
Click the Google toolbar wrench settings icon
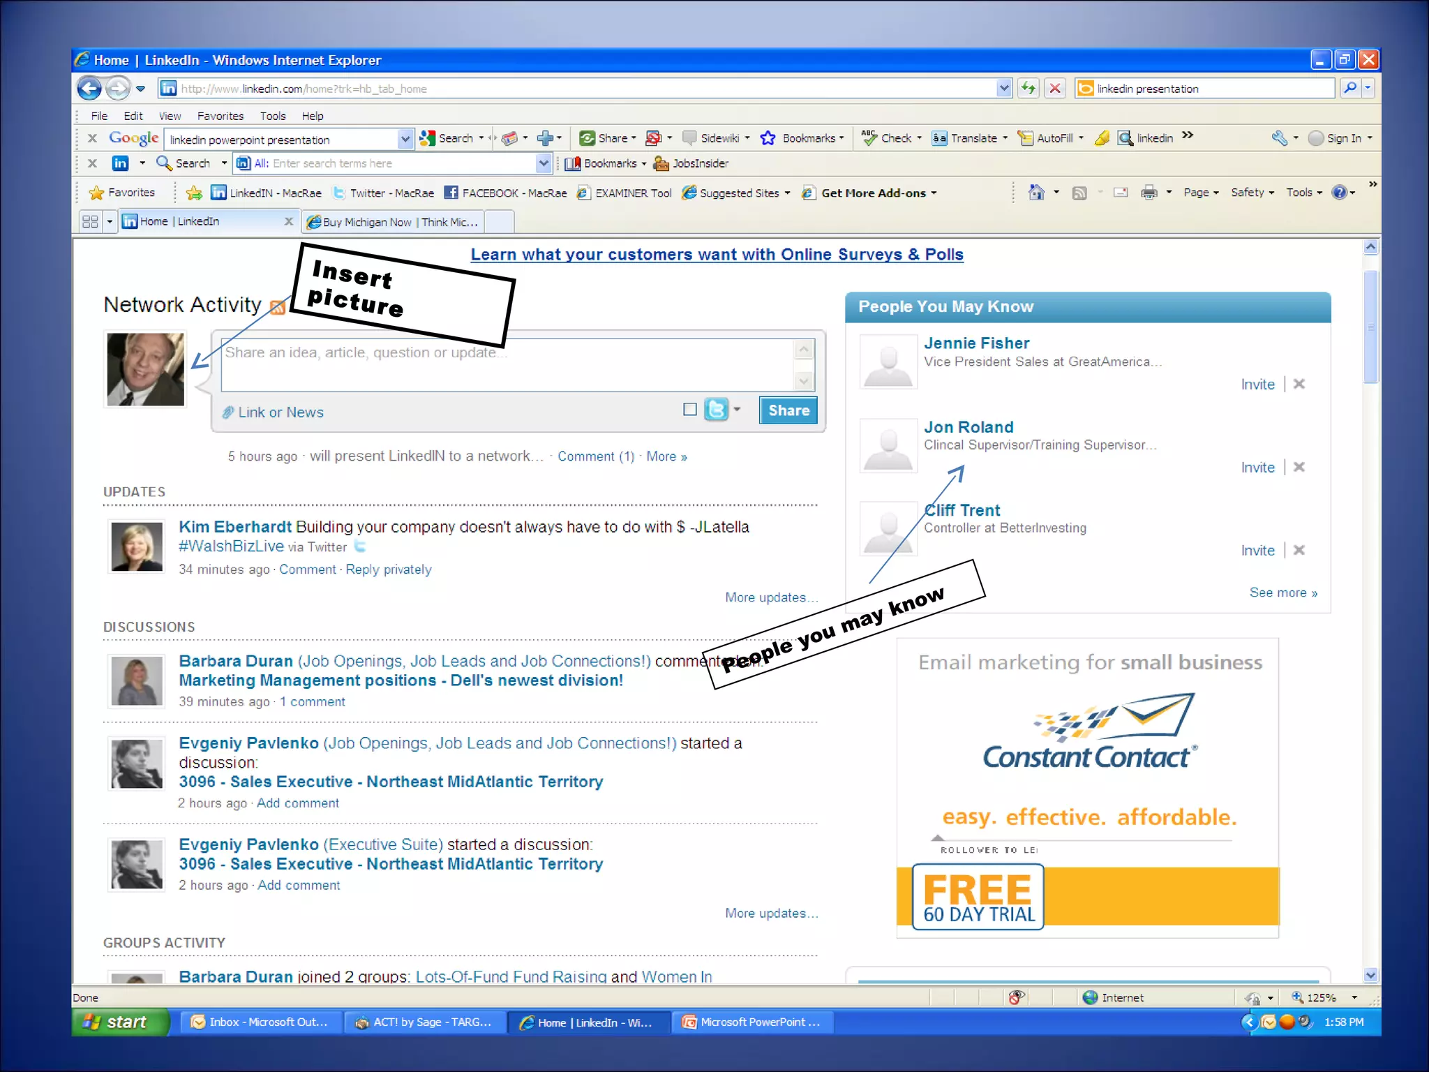click(1279, 138)
